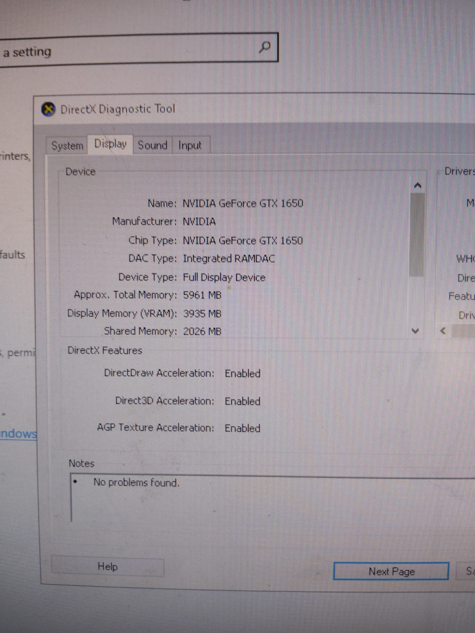Click the Device panel vertical scrollbar thumb
The height and width of the screenshot is (633, 475).
click(417, 235)
